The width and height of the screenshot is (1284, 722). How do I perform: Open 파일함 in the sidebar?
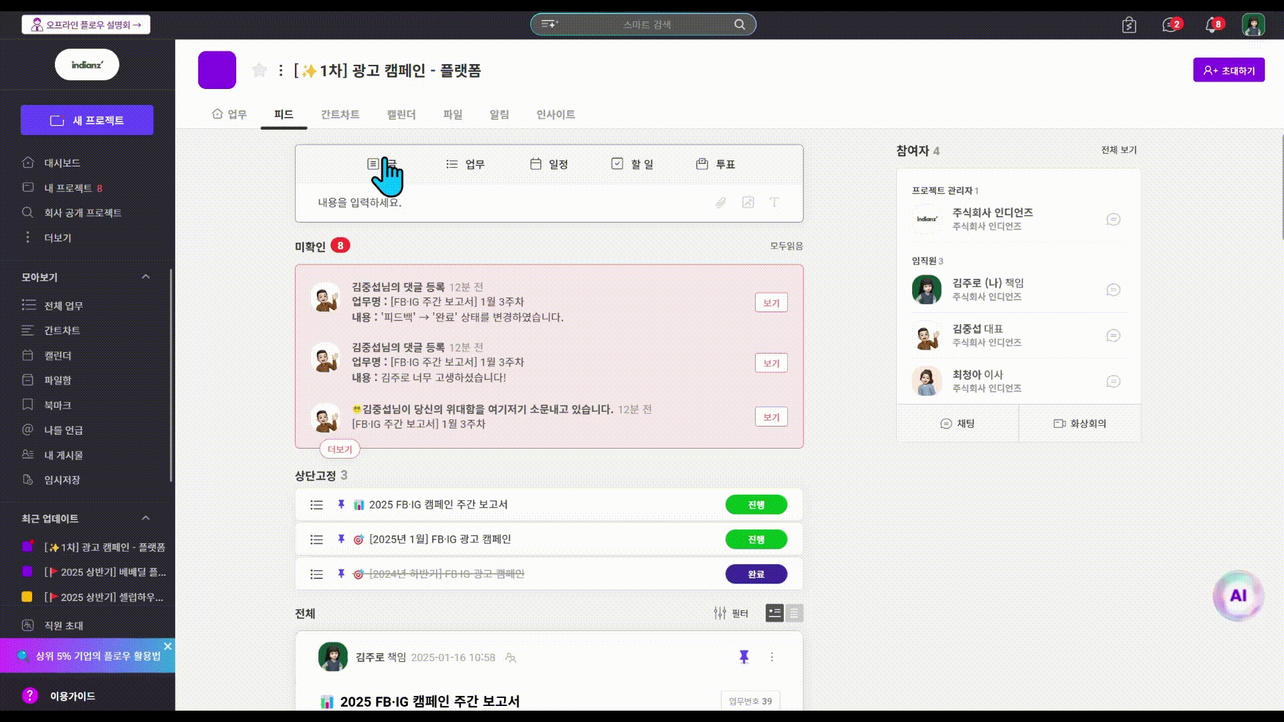[58, 380]
